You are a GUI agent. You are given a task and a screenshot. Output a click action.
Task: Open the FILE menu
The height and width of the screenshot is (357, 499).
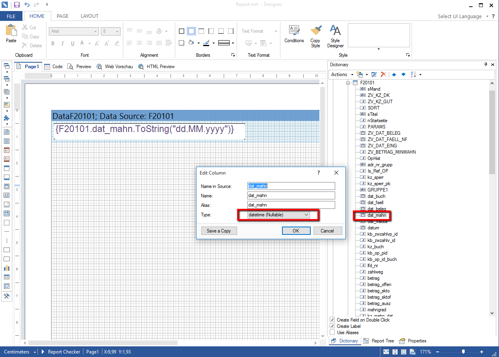pos(11,16)
